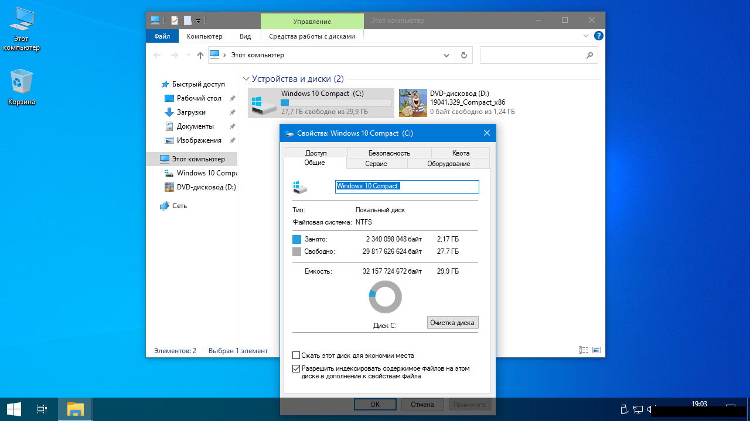This screenshot has width=750, height=421.
Task: Switch to the Доступ tab
Action: pos(316,153)
